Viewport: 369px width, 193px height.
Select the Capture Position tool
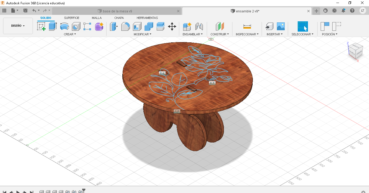(x=325, y=26)
